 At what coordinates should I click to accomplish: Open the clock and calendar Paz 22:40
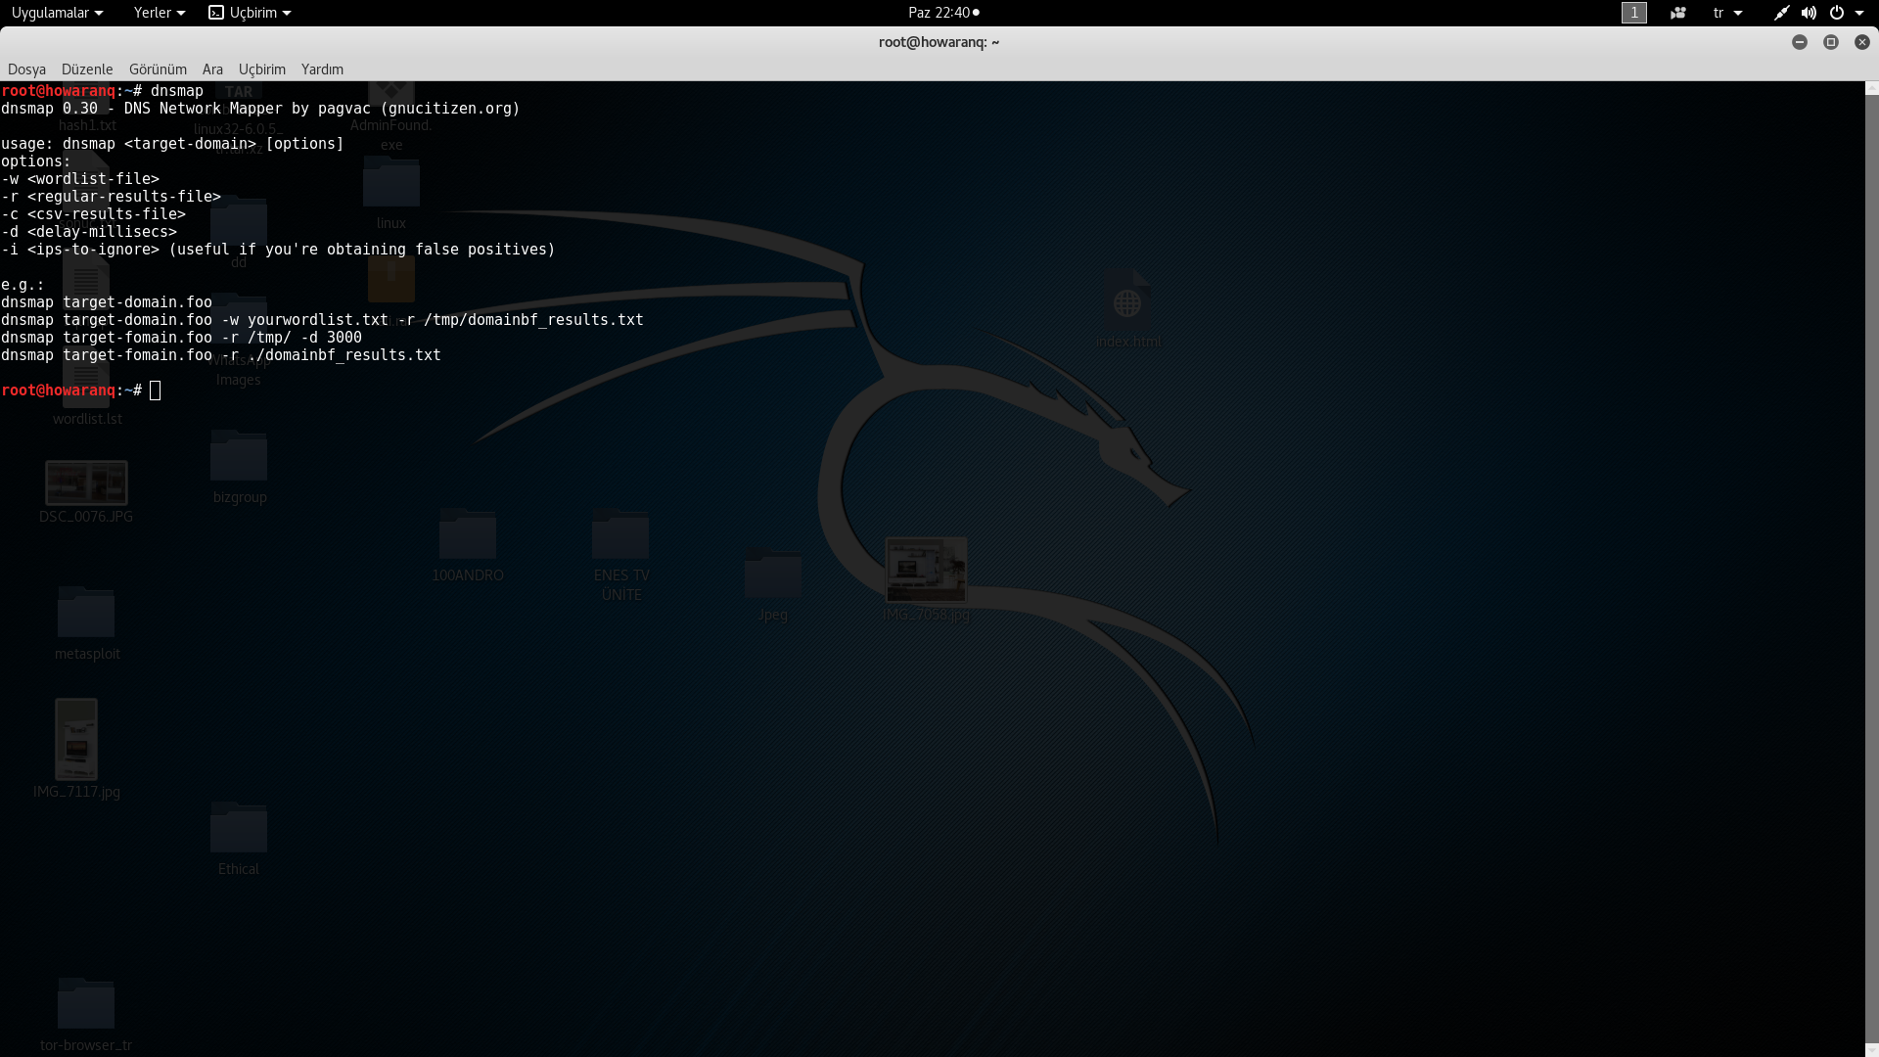[943, 13]
